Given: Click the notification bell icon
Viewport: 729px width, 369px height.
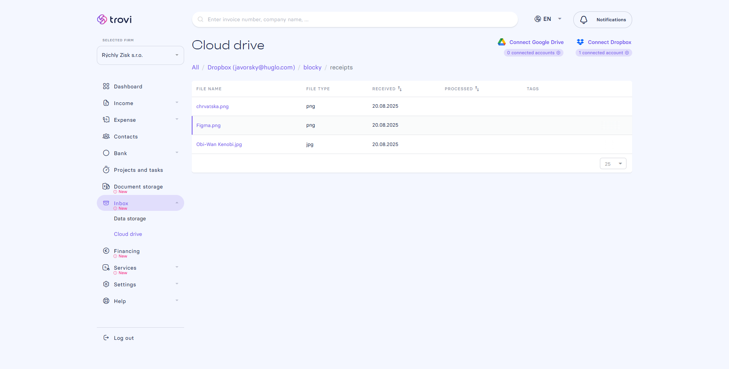Looking at the screenshot, I should 584,20.
